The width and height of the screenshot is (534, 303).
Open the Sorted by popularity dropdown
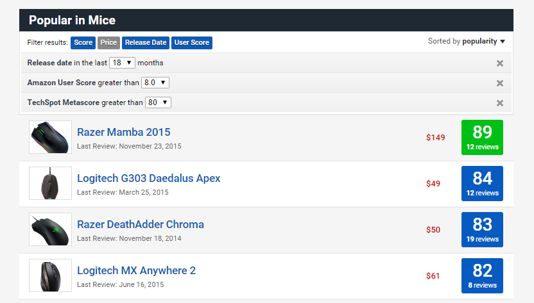coord(466,41)
